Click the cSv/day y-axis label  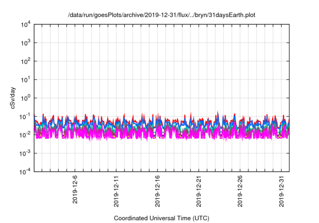point(12,98)
